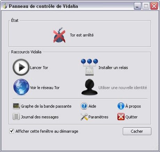Open the Paramètres tools icon
Viewport: 160px width, 152px height.
point(84,117)
